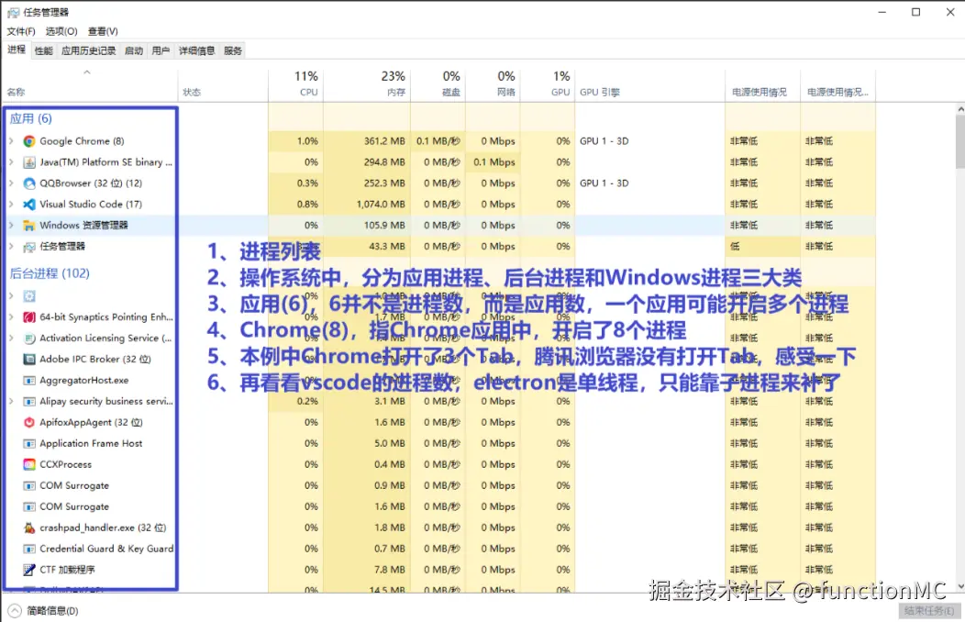Expand the Activation Licensing Service row

pyautogui.click(x=11, y=339)
